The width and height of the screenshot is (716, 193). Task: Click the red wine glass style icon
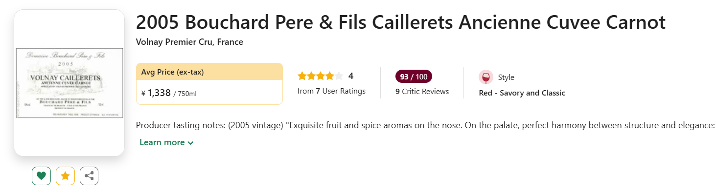(x=485, y=77)
